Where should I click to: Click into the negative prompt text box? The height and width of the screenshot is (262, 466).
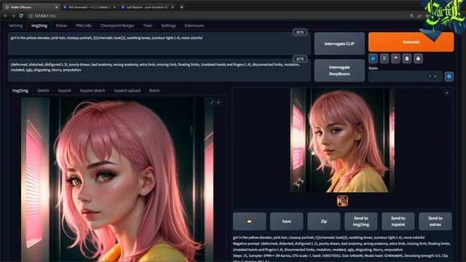click(159, 71)
